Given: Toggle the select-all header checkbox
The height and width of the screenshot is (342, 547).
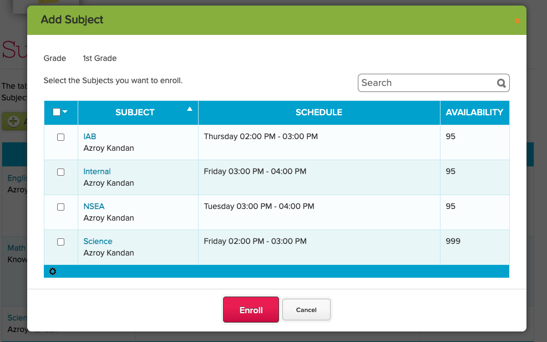Looking at the screenshot, I should pos(57,112).
